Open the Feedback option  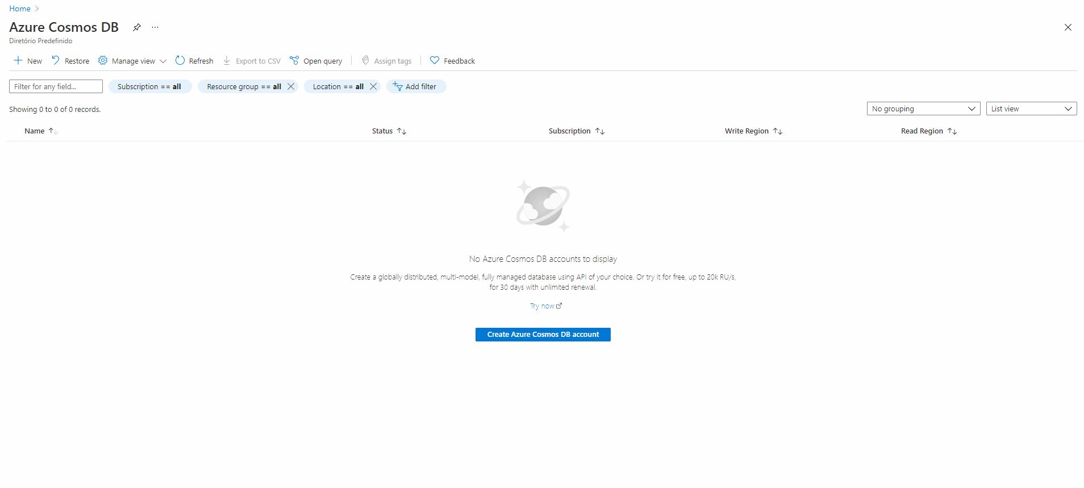452,61
